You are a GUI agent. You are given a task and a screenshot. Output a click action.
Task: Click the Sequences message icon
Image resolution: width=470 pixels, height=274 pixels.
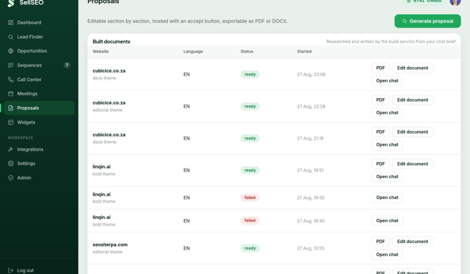point(11,65)
